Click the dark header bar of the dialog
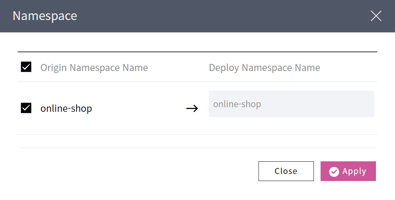Viewport: 395px width, 200px height. click(212, 16)
